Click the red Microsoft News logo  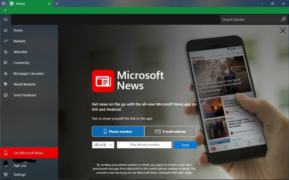tap(103, 81)
